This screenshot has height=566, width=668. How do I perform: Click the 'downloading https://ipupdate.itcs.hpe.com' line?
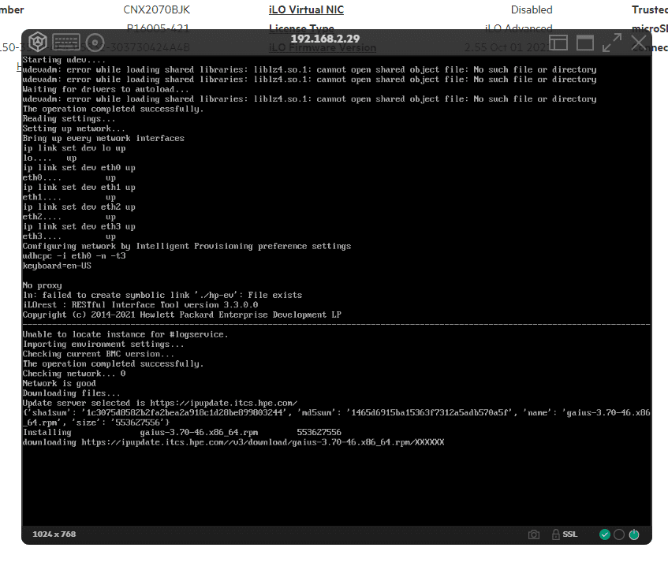click(233, 442)
